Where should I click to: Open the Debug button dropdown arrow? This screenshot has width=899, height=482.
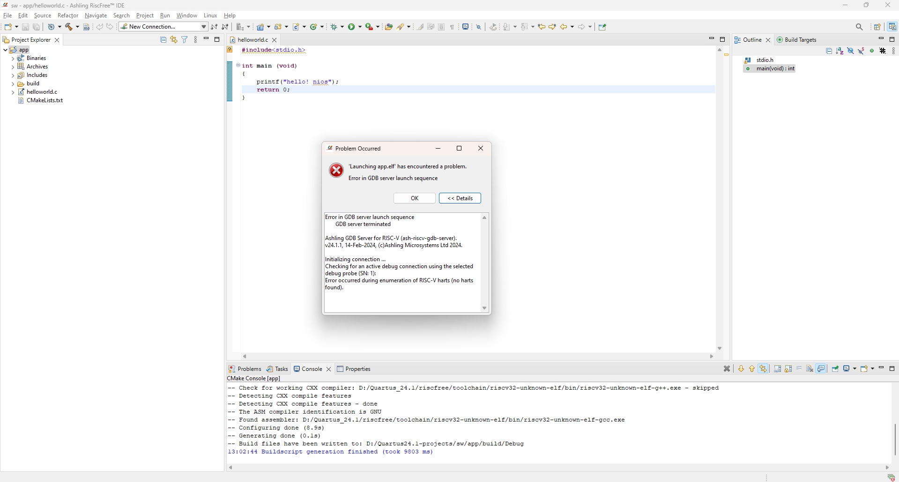click(342, 27)
